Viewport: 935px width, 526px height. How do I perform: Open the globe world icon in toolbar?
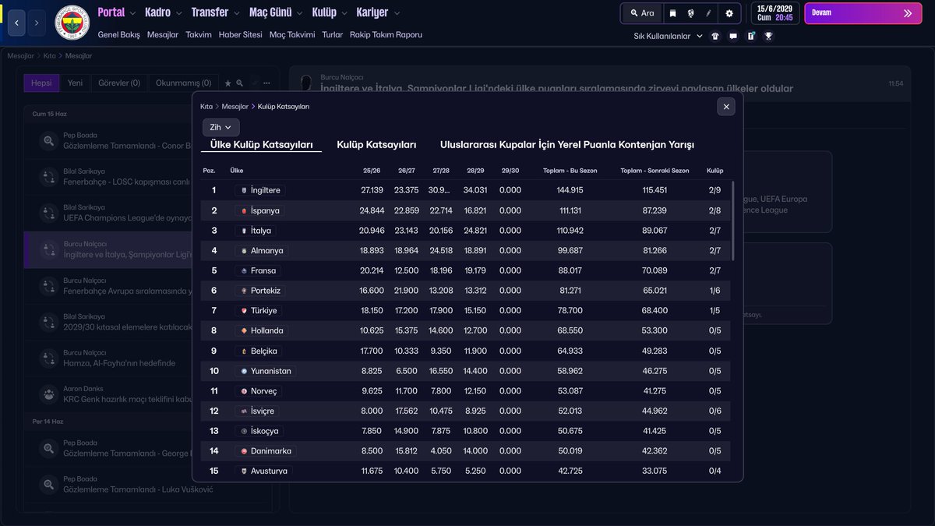(690, 13)
